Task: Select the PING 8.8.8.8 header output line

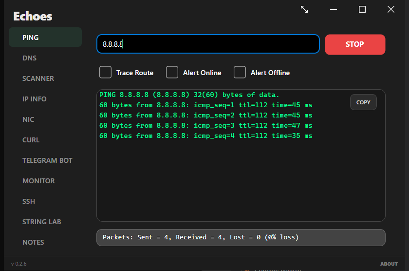Action: (189, 95)
